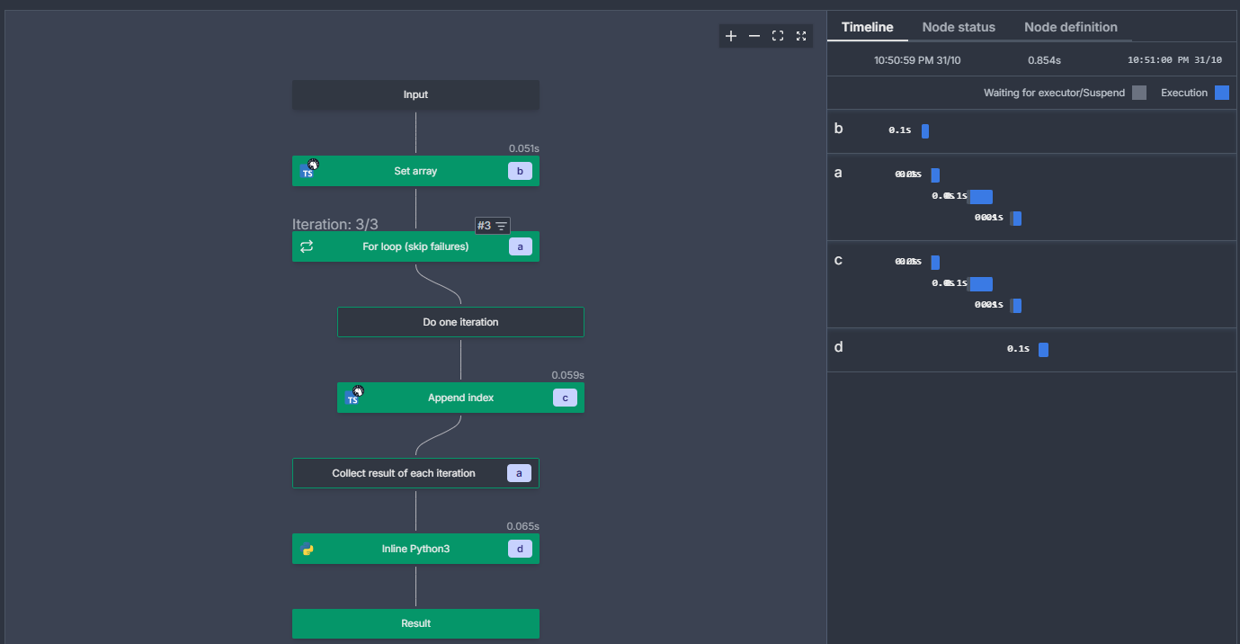Select the Append index node
Viewport: 1240px width, 644px height.
[460, 398]
